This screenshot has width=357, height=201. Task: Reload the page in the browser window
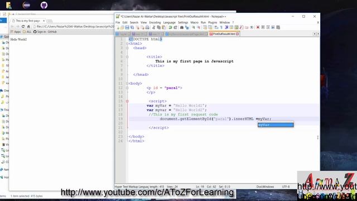tap(23, 26)
